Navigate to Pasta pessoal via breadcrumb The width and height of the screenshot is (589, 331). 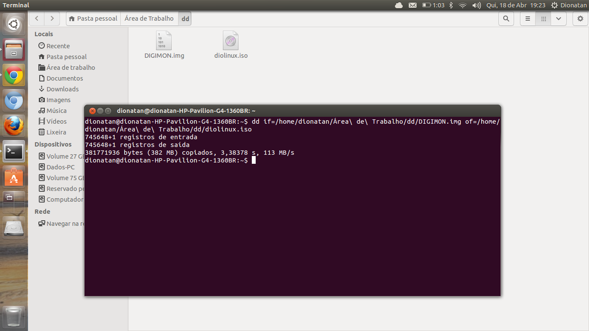[93, 19]
